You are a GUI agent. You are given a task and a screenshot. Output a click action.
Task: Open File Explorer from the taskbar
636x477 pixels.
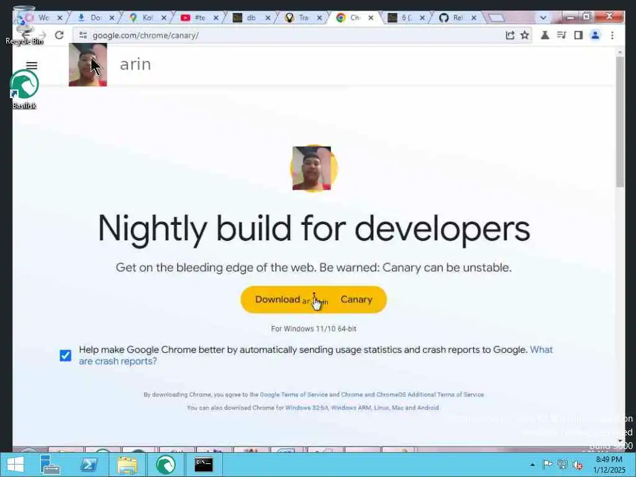click(127, 465)
